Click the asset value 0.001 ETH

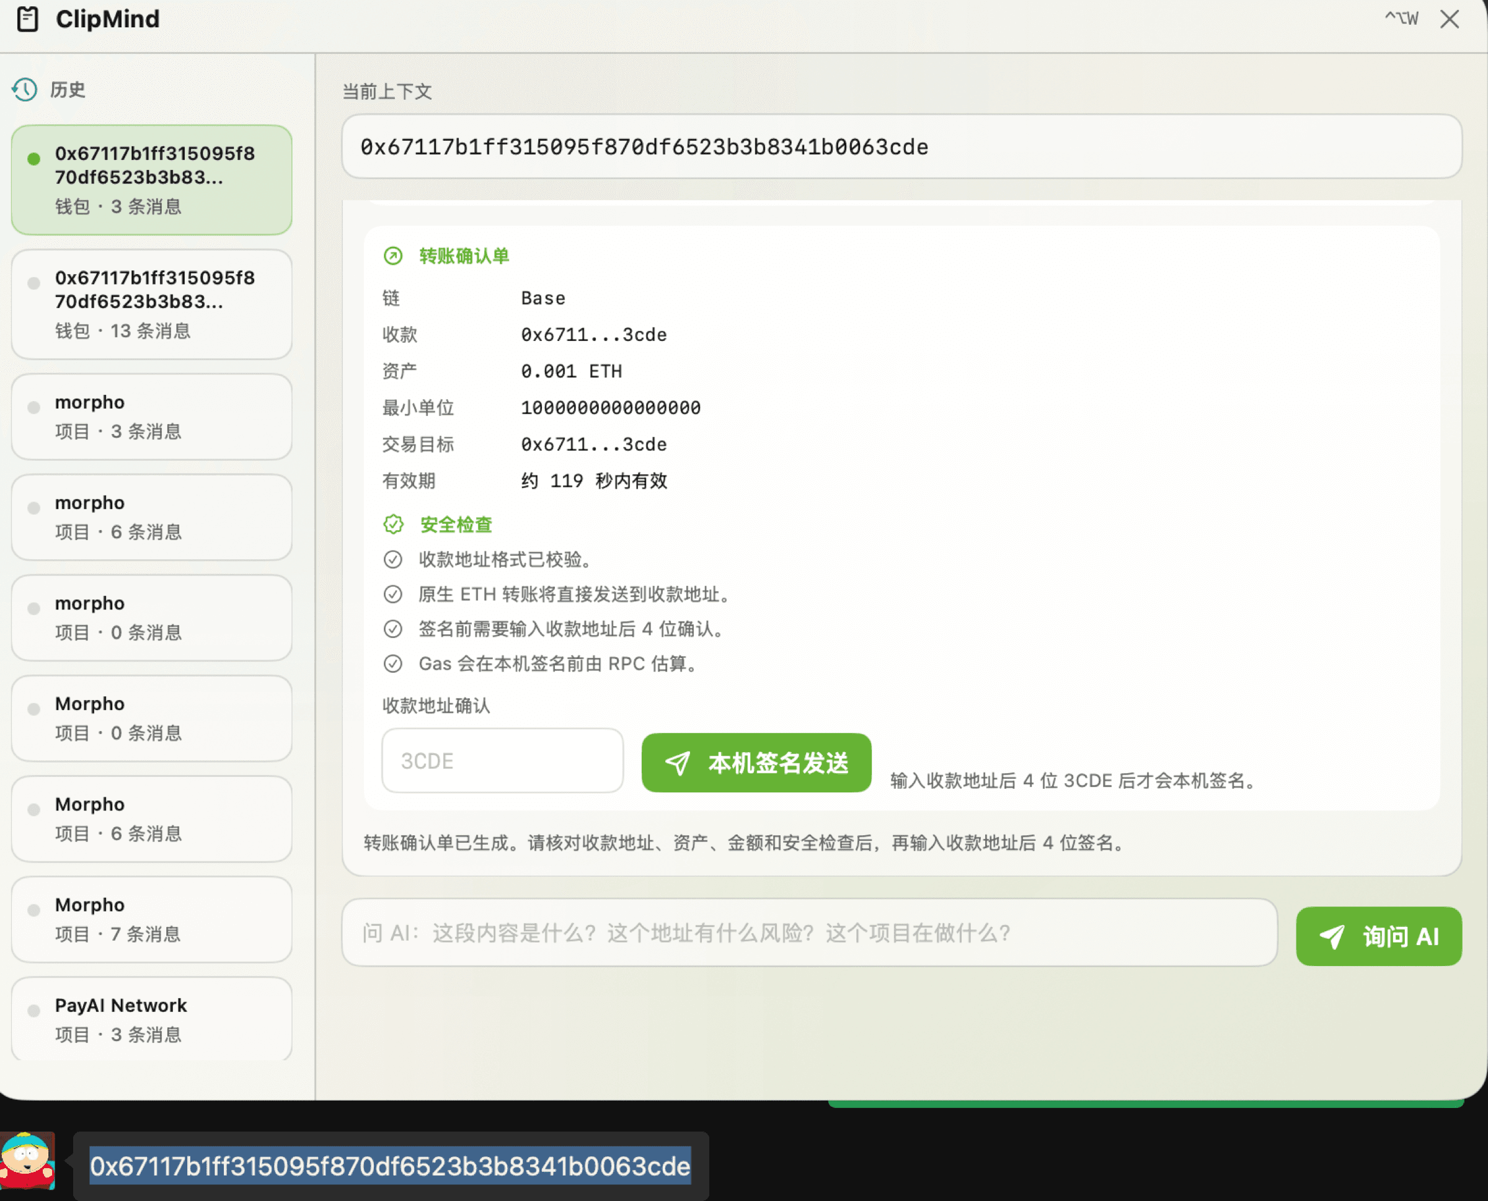pos(572,371)
